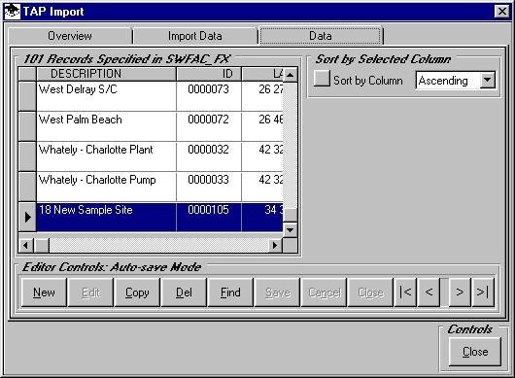The width and height of the screenshot is (515, 378).
Task: Switch to the Overview tab
Action: (70, 36)
